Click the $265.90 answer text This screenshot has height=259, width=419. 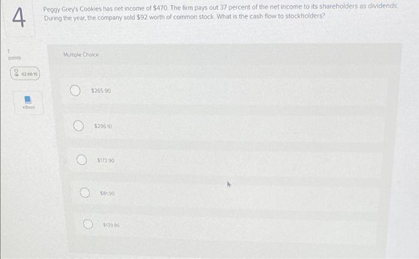[101, 91]
